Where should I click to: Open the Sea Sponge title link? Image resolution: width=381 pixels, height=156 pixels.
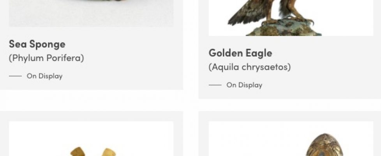click(37, 44)
